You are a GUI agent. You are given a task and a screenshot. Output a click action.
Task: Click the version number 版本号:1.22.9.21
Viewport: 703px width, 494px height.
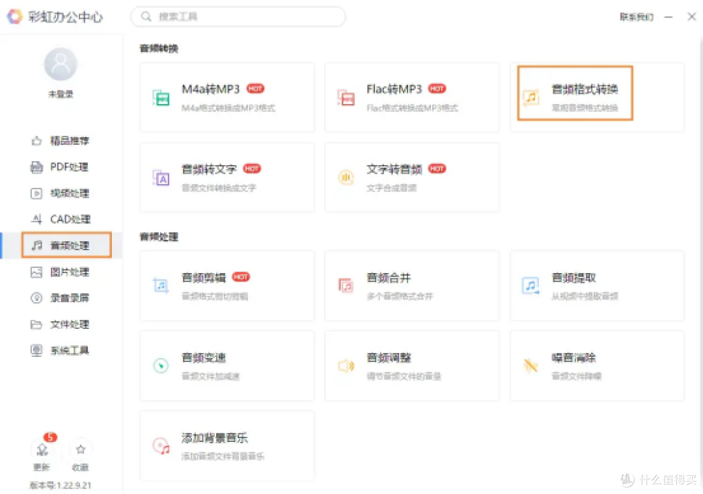click(x=61, y=486)
